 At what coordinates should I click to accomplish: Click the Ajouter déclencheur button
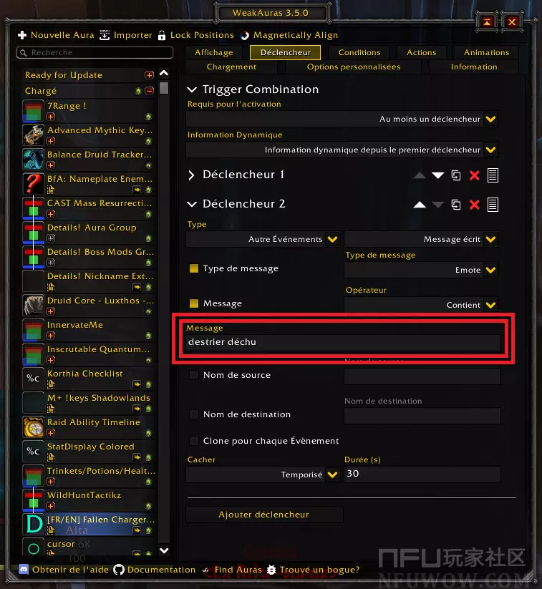264,515
